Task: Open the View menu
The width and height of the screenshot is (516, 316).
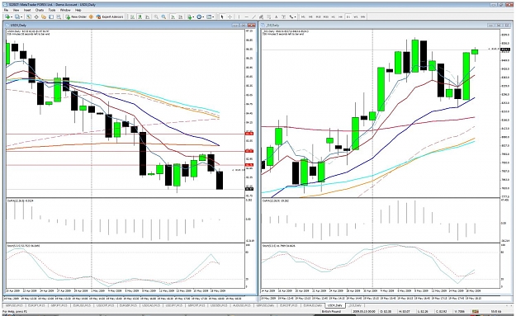Action: (16, 10)
